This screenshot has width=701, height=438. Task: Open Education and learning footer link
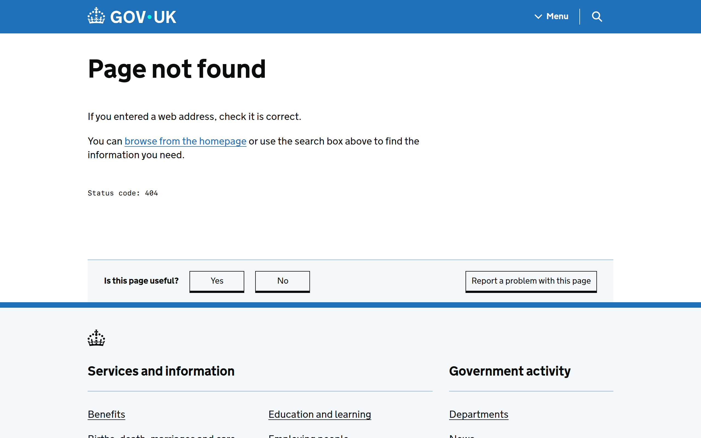(x=320, y=414)
